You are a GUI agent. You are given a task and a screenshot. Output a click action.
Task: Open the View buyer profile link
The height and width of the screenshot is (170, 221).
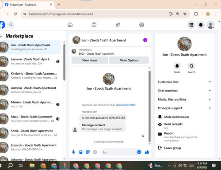click(126, 105)
